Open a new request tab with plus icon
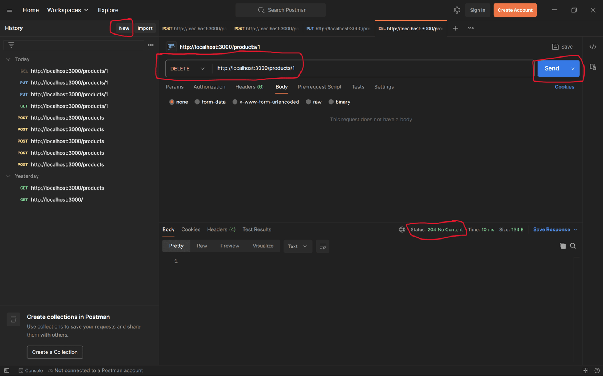 click(455, 28)
